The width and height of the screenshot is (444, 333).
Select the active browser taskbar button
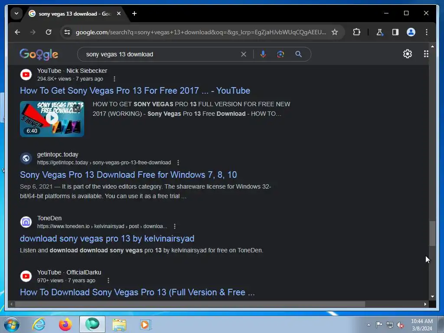click(x=92, y=324)
